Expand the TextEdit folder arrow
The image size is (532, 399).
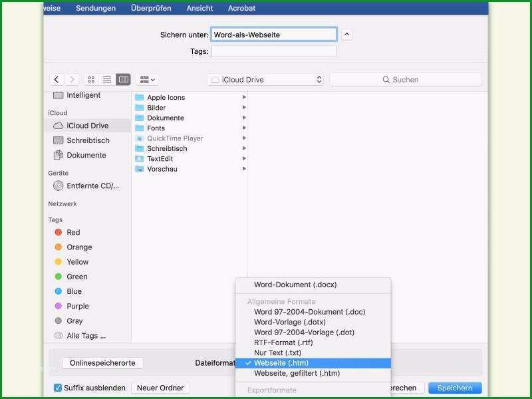tap(244, 159)
